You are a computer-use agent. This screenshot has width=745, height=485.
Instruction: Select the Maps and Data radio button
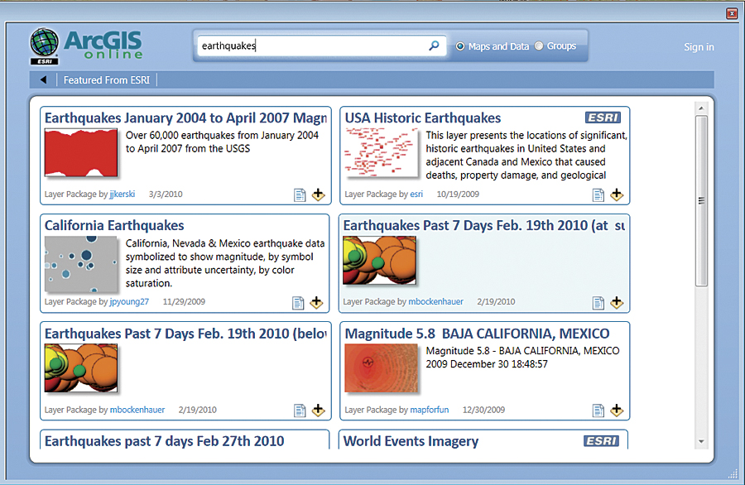point(460,46)
